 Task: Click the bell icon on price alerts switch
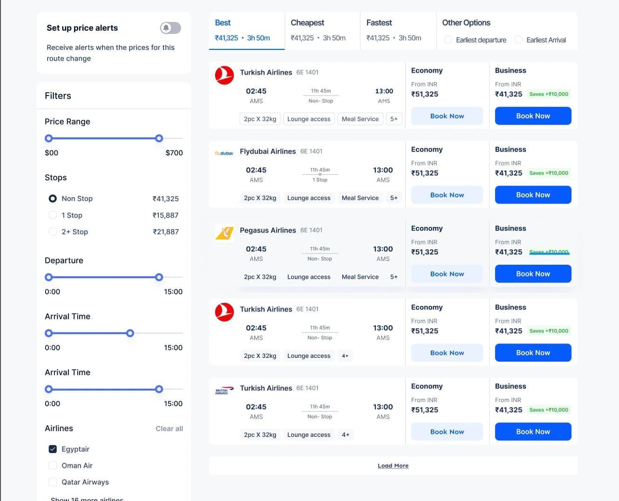click(166, 28)
